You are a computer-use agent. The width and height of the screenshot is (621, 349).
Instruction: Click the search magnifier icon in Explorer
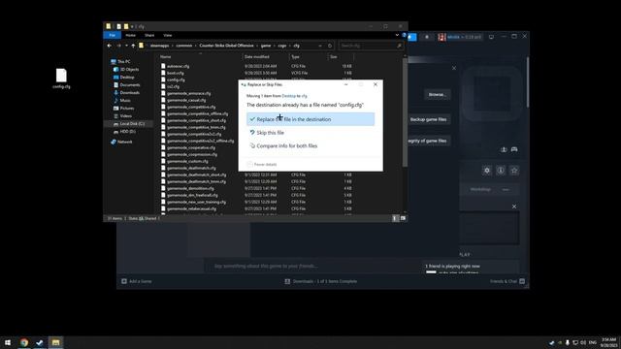(399, 46)
